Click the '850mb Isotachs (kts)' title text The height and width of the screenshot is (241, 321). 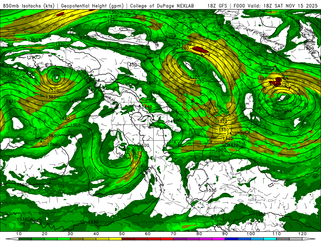point(28,6)
